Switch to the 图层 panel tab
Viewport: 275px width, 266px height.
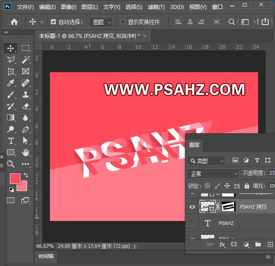194,145
